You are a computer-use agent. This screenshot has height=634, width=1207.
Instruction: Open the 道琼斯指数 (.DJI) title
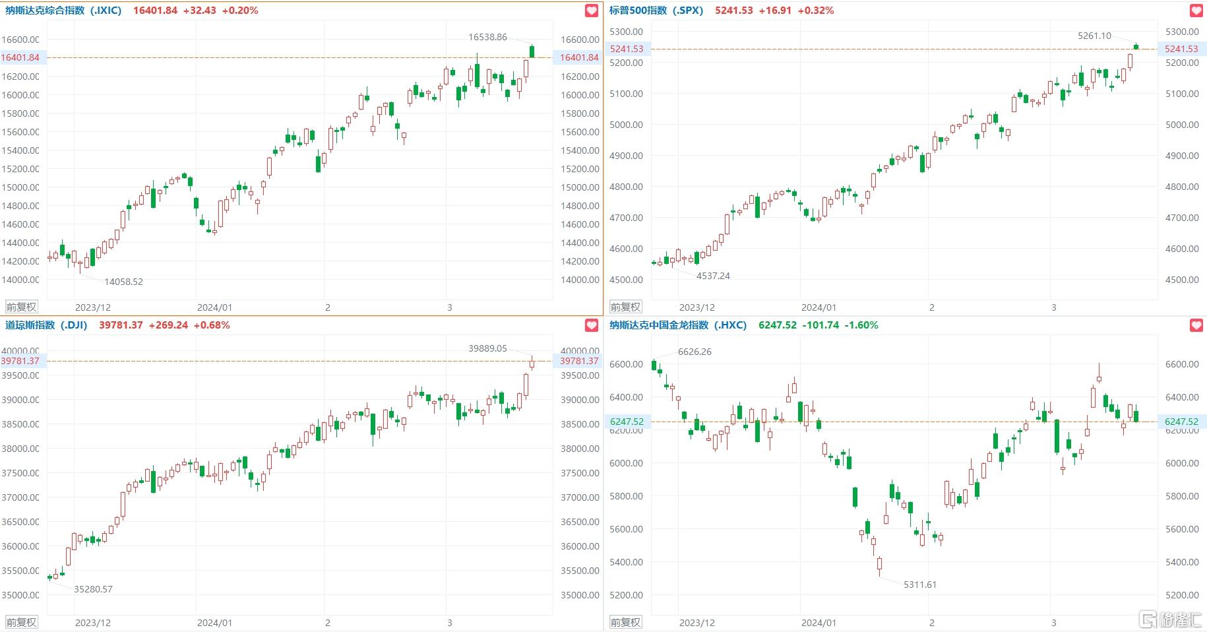(46, 325)
